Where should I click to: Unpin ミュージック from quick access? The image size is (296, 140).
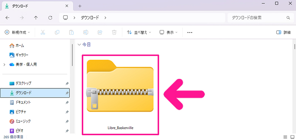[x=67, y=122]
